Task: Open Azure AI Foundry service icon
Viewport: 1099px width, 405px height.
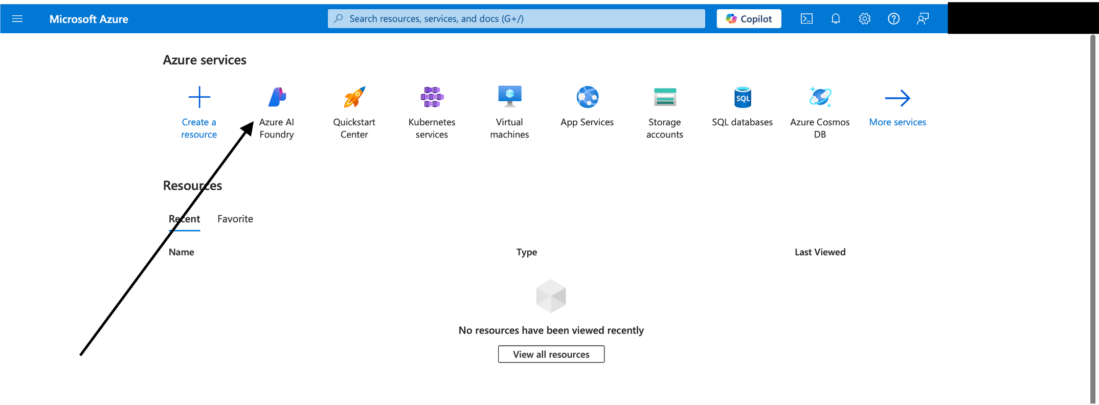Action: pos(277,97)
